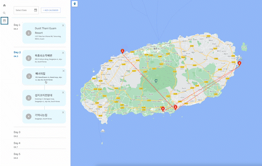Click the 04.8 date under Day 5
This screenshot has height=166, width=262.
tap(16, 158)
